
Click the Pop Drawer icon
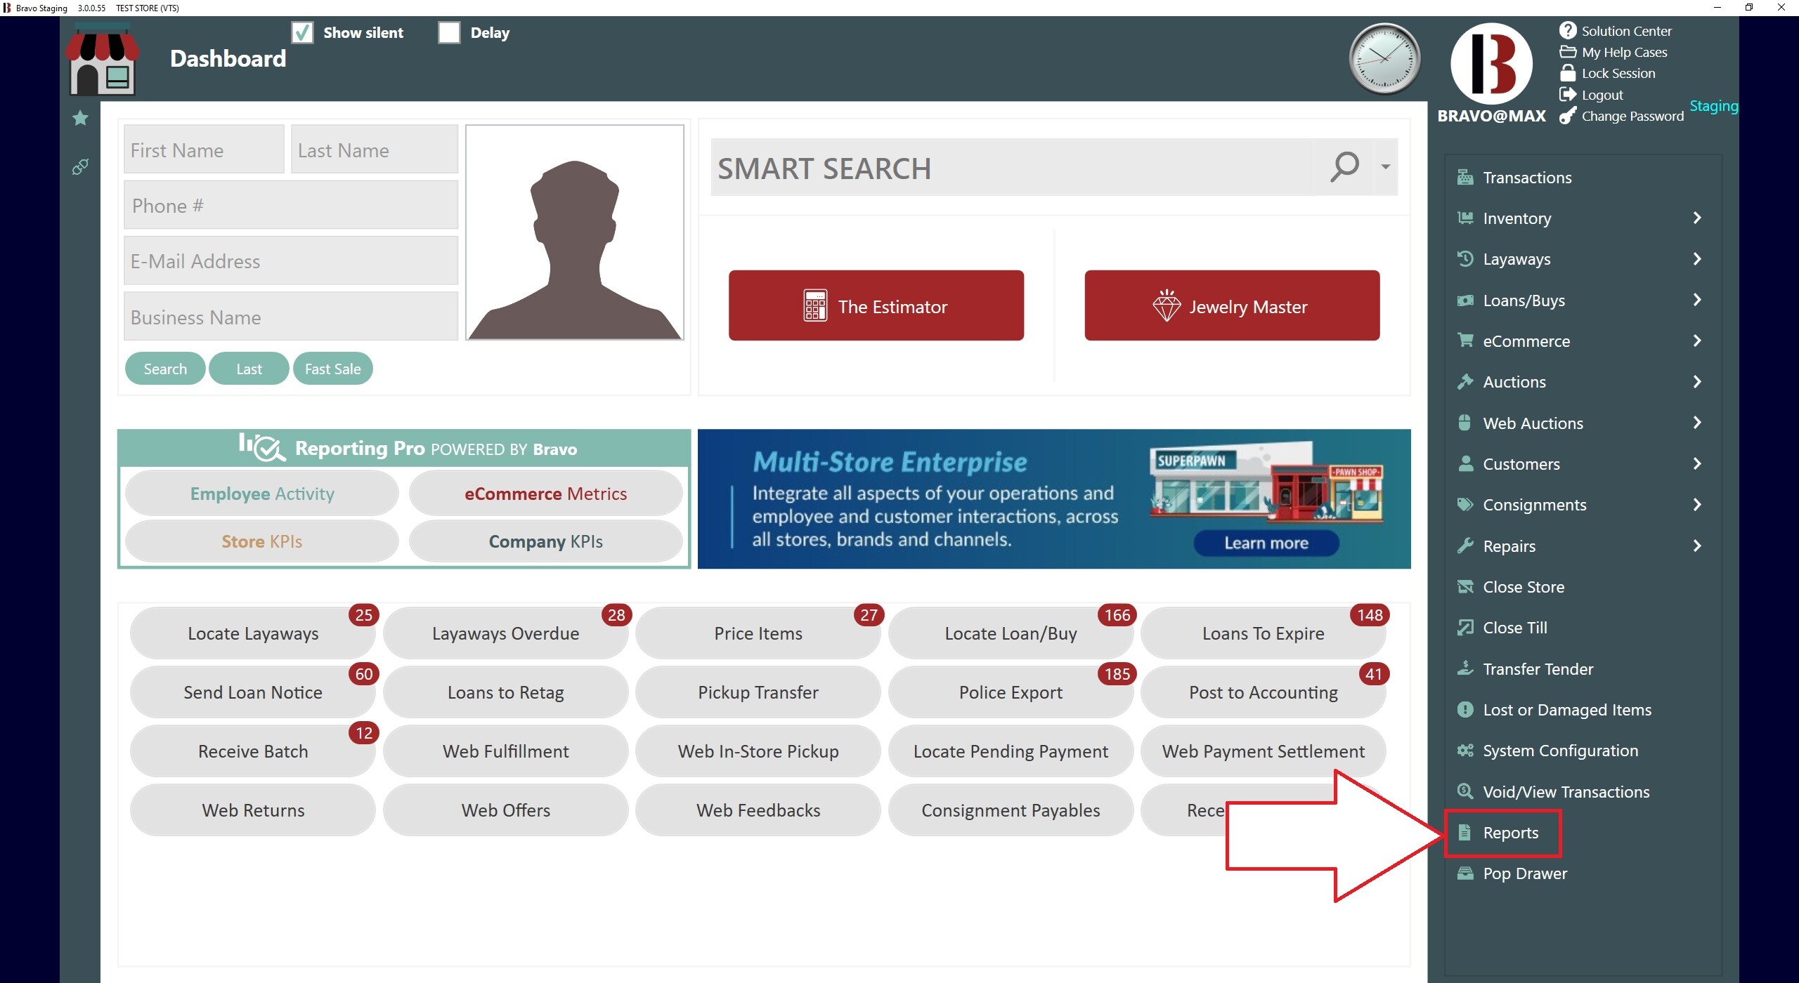1465,873
